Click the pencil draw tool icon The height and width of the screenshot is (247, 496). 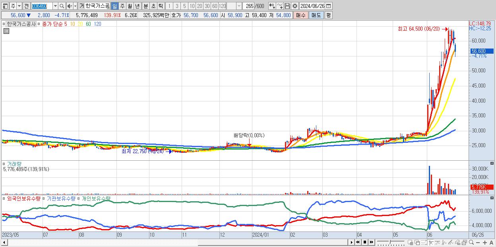(451, 242)
